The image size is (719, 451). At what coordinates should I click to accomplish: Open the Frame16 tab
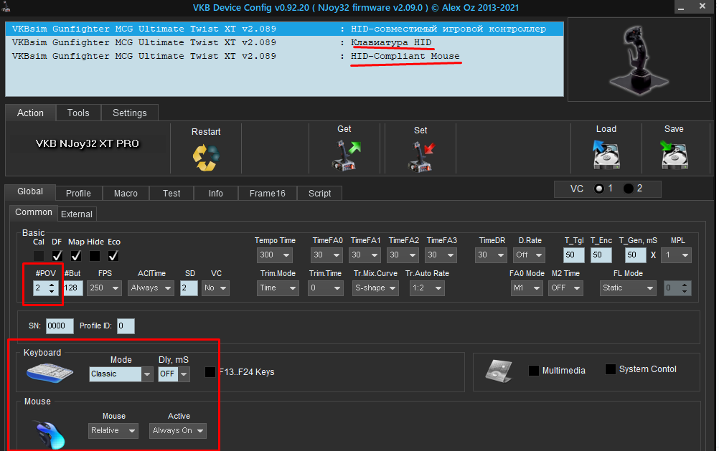coord(268,194)
